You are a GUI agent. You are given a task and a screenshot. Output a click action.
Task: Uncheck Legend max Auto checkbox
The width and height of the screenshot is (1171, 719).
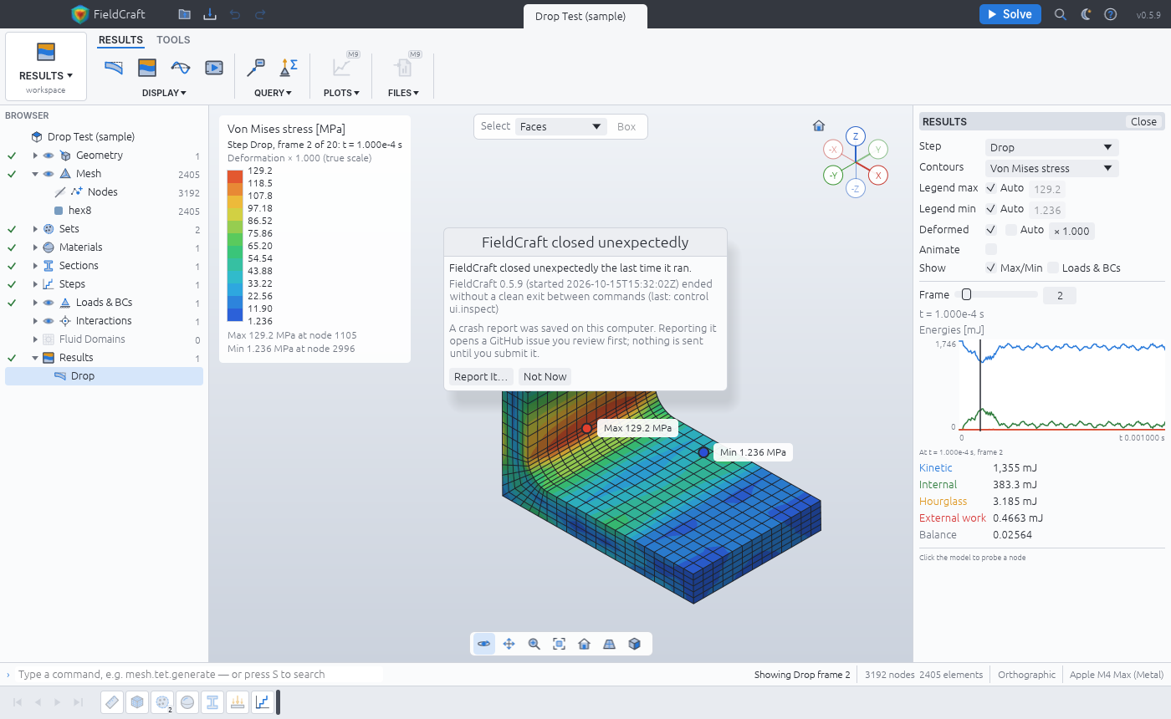click(991, 188)
